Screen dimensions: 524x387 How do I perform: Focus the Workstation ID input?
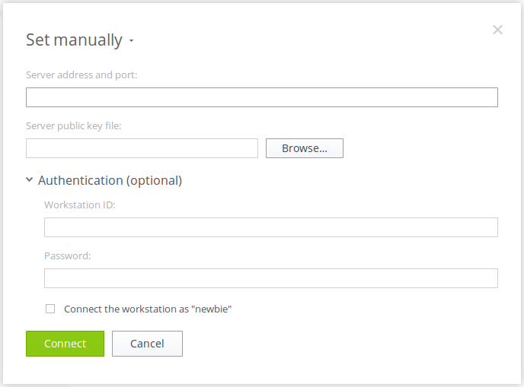270,227
